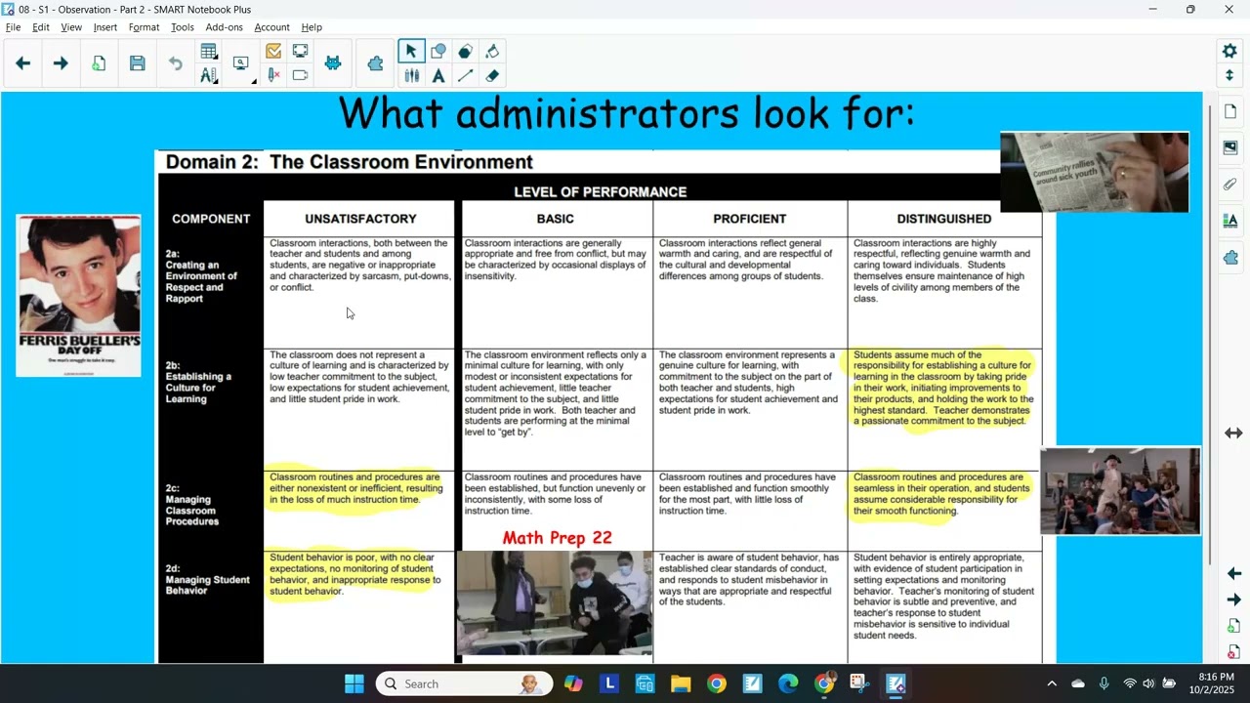Open the Format menu
The height and width of the screenshot is (703, 1250).
point(145,27)
